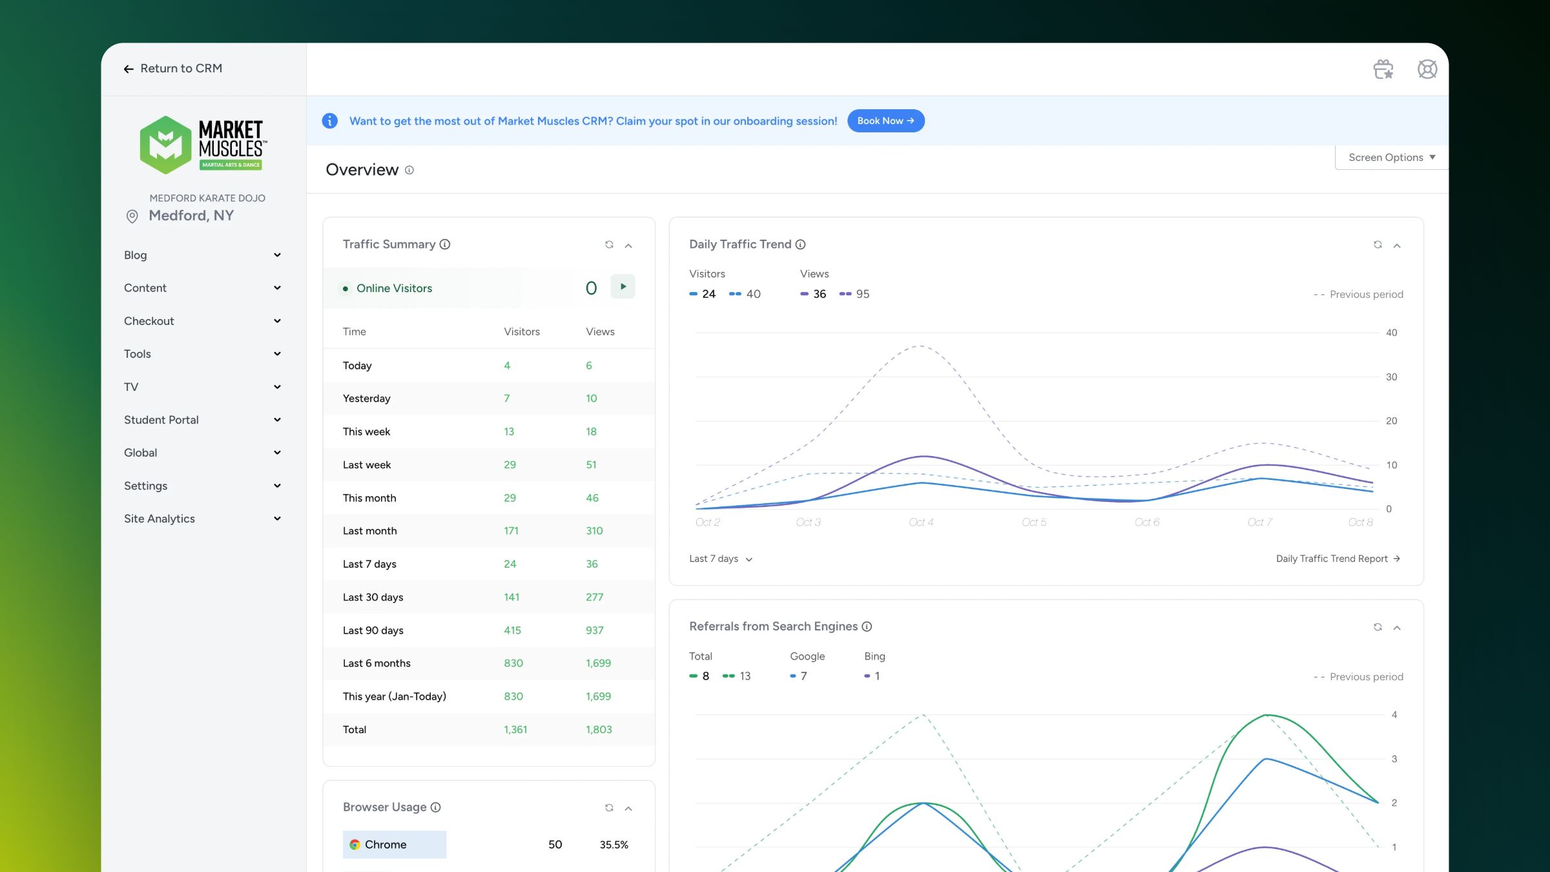Click the Overview info icon
The width and height of the screenshot is (1550, 872).
click(409, 170)
